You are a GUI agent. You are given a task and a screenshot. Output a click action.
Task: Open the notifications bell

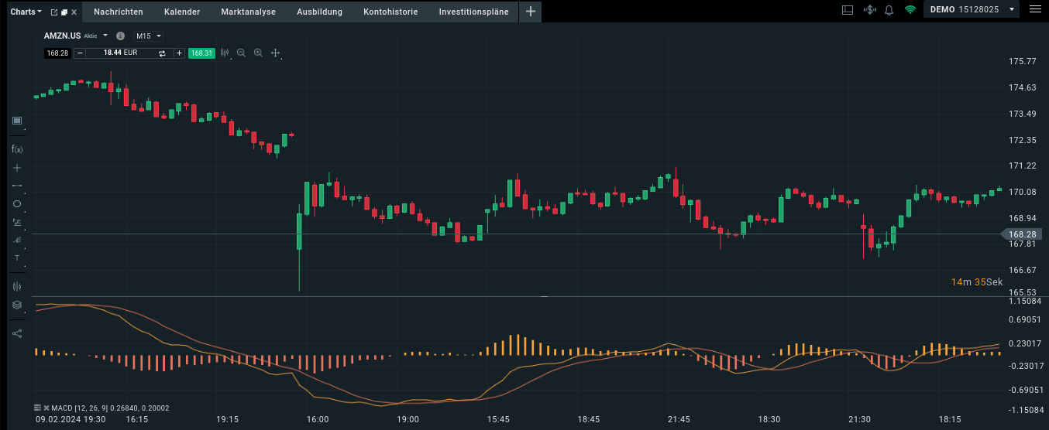pyautogui.click(x=889, y=11)
